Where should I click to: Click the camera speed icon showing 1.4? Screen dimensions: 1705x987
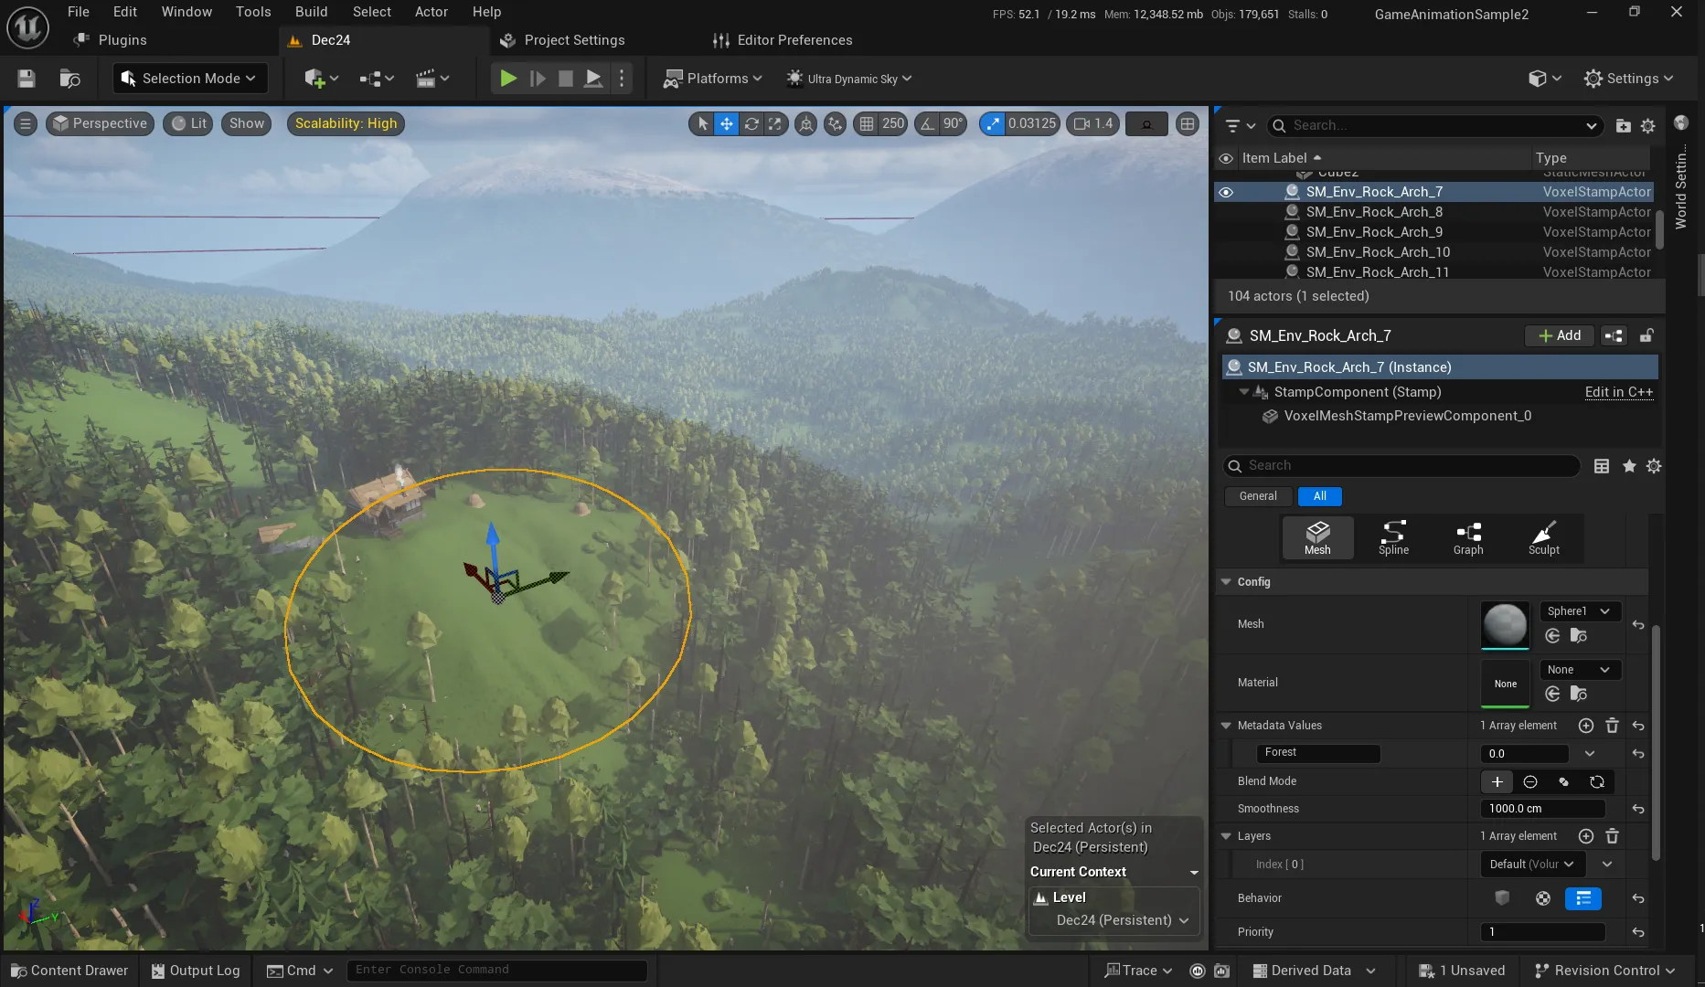click(1092, 123)
